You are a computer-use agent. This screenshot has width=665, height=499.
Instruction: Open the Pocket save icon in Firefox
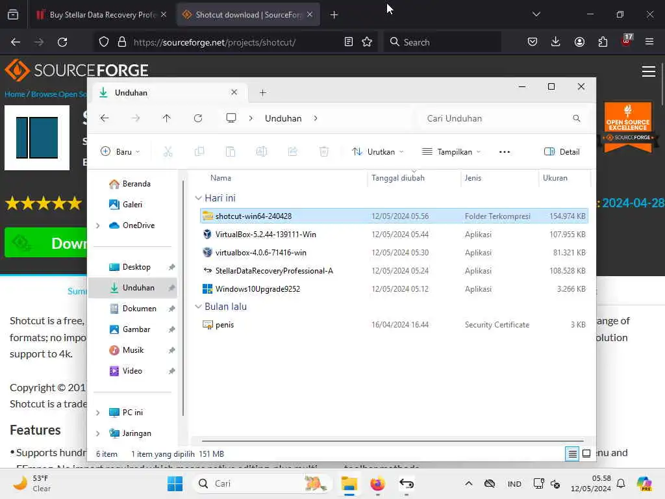pyautogui.click(x=533, y=42)
